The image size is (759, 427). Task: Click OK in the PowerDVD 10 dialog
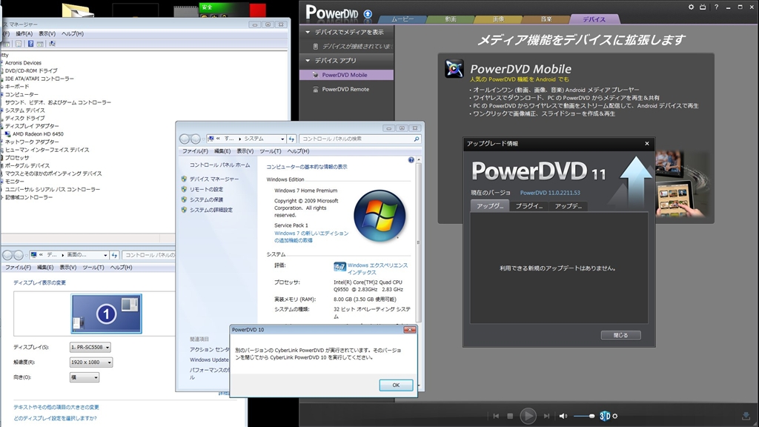(396, 385)
